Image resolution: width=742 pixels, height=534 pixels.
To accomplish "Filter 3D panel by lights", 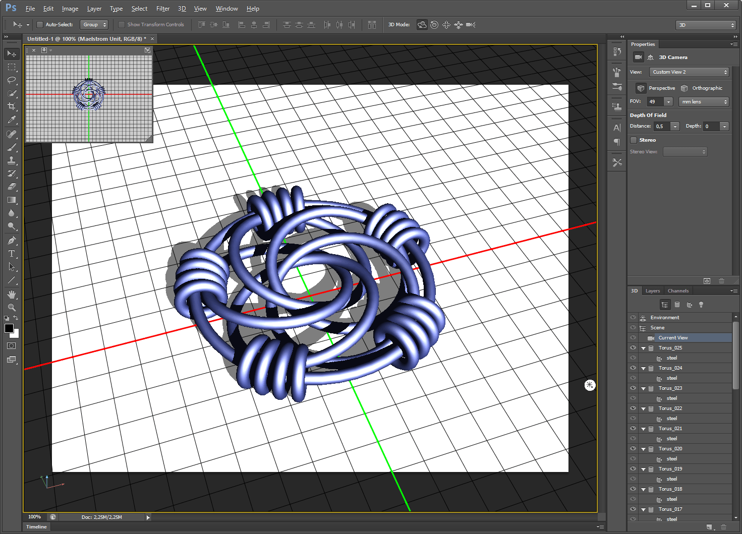I will point(701,305).
